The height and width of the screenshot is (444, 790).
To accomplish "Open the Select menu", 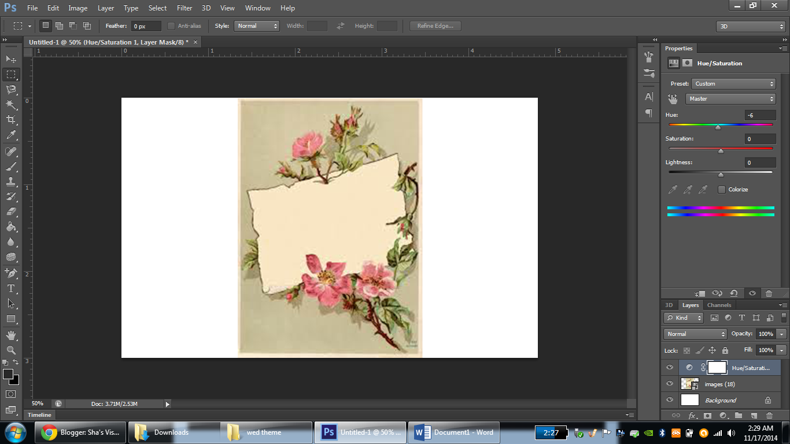I will pos(157,8).
